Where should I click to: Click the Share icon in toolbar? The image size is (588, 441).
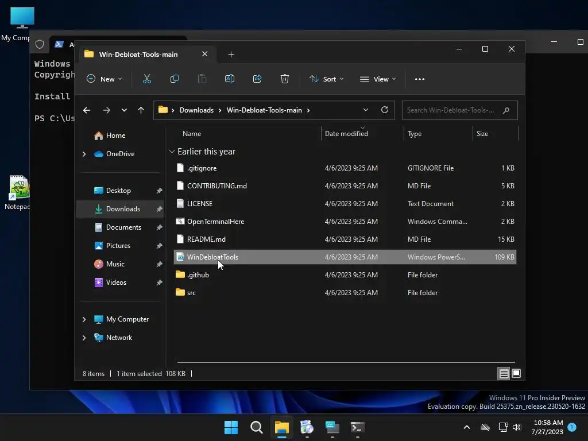[x=257, y=79]
